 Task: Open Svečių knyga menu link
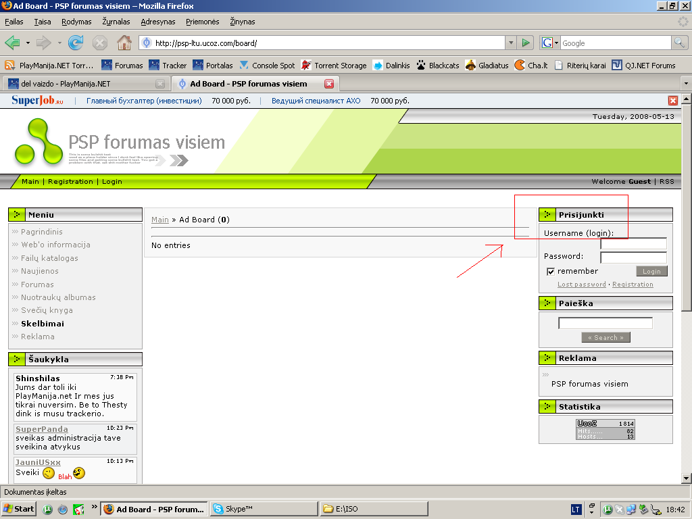click(x=47, y=310)
